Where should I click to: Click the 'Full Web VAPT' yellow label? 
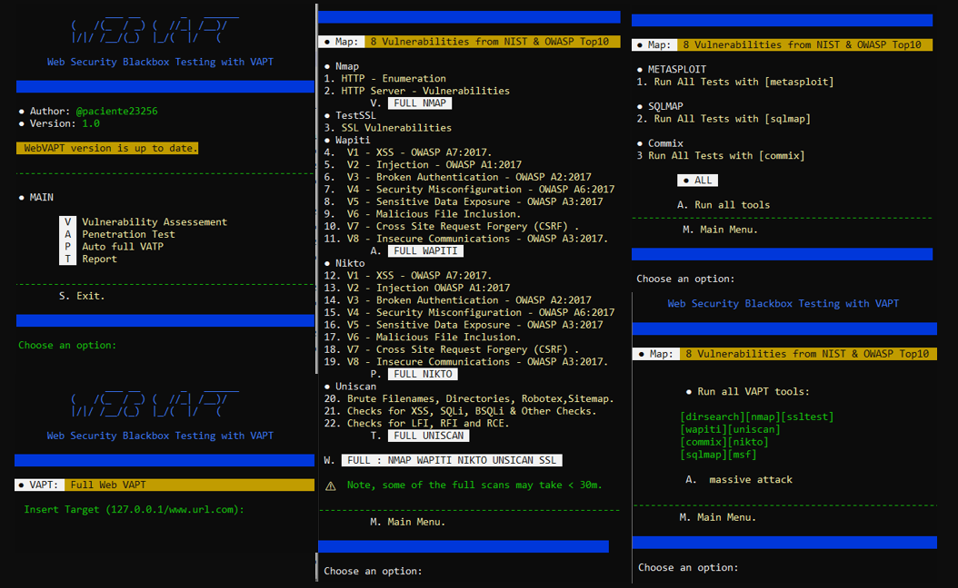click(x=108, y=485)
